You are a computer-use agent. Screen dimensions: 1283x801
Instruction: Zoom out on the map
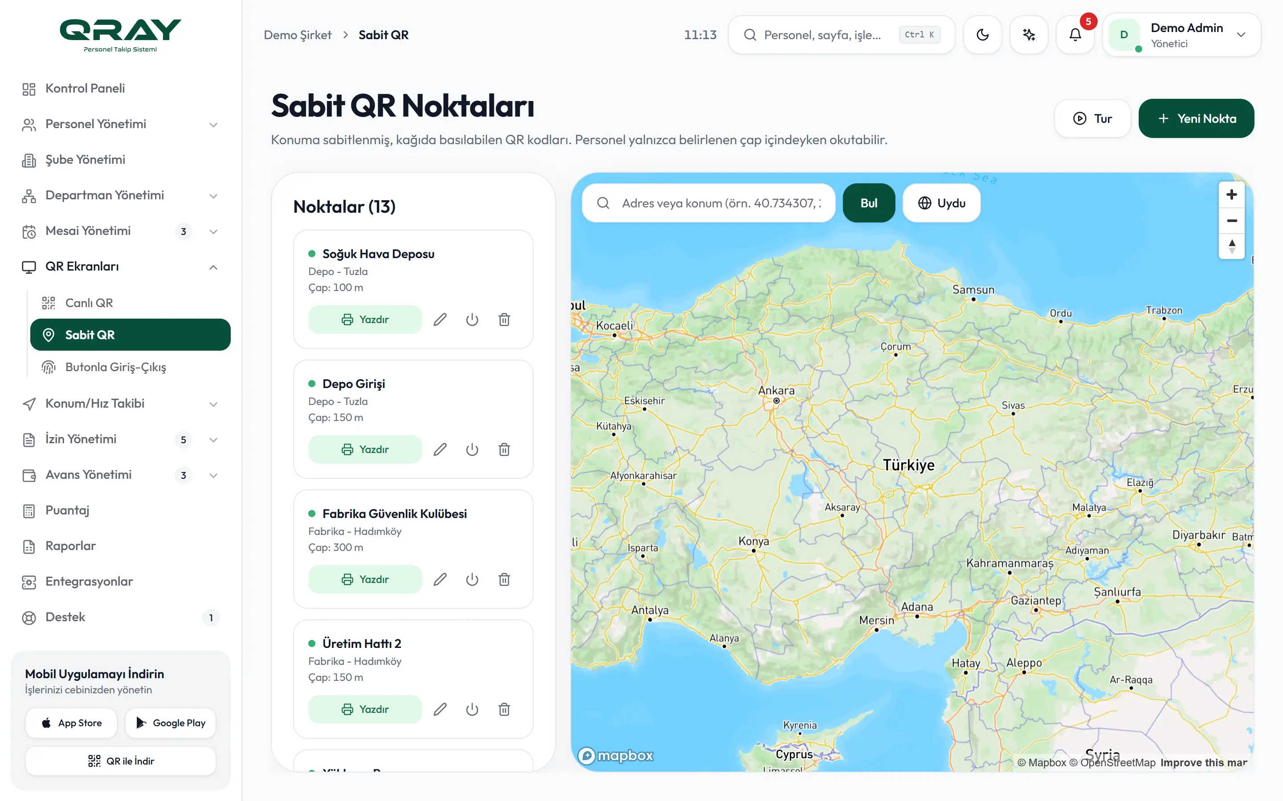pyautogui.click(x=1232, y=220)
